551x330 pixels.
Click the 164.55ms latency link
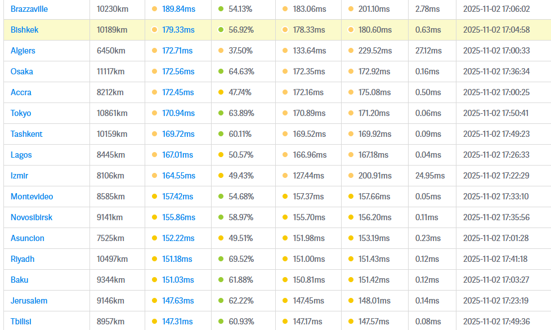pyautogui.click(x=178, y=176)
